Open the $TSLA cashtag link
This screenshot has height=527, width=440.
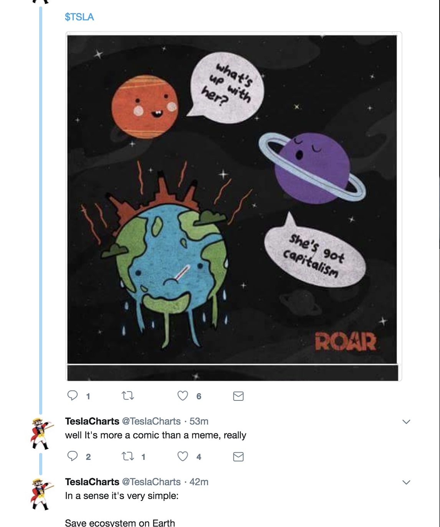coord(79,17)
